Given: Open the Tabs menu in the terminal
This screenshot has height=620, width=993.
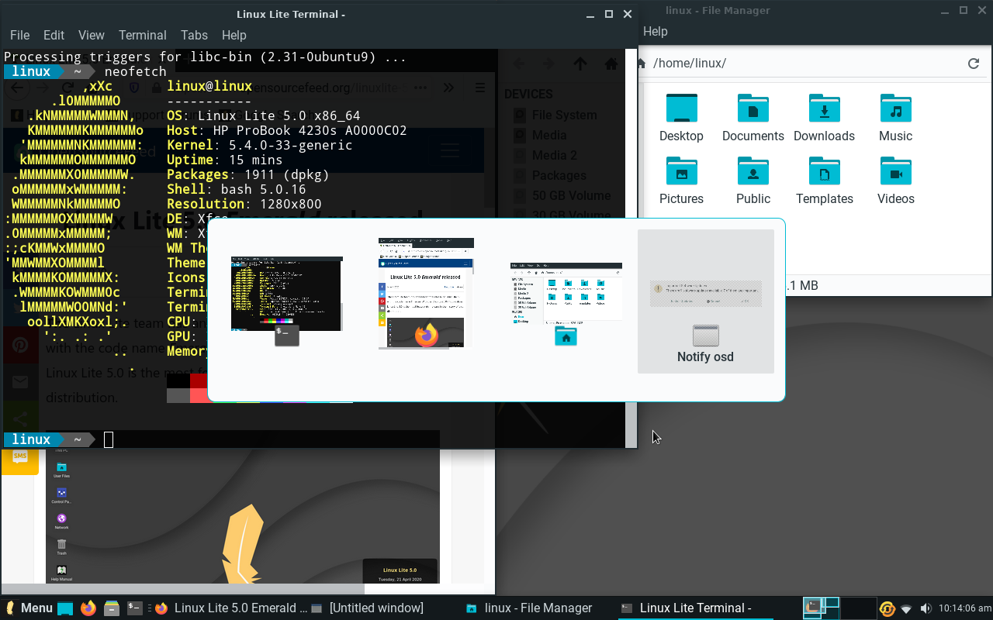Looking at the screenshot, I should [x=194, y=35].
